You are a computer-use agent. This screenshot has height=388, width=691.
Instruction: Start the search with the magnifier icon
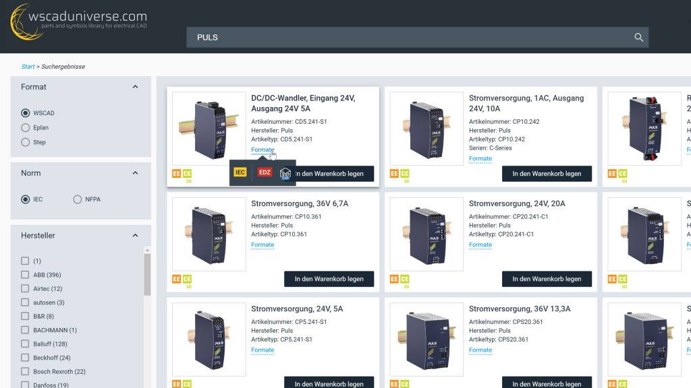point(638,37)
